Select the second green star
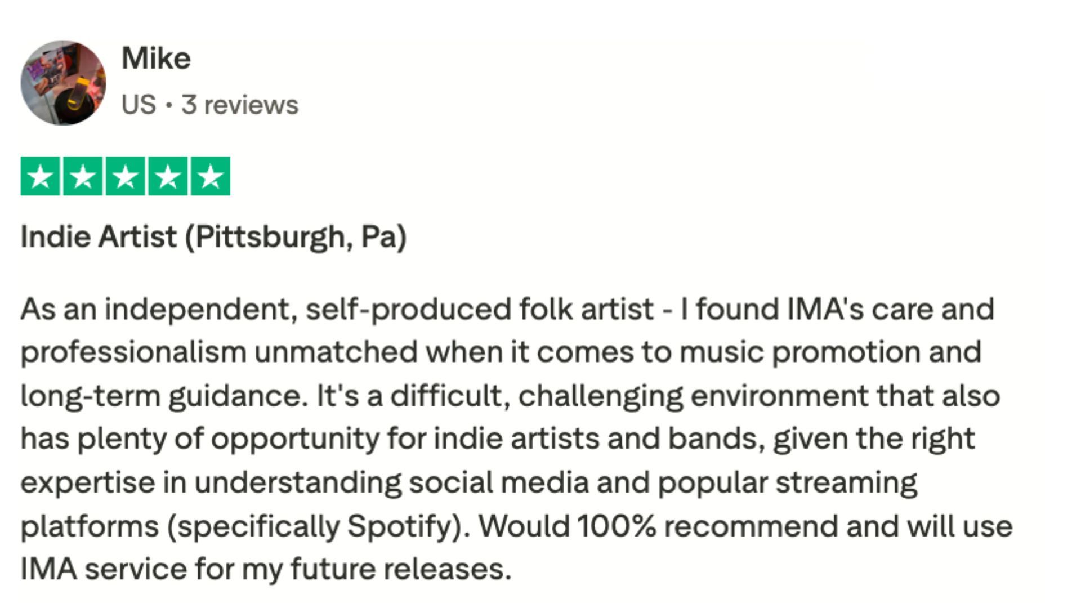This screenshot has width=1081, height=608. 83,176
